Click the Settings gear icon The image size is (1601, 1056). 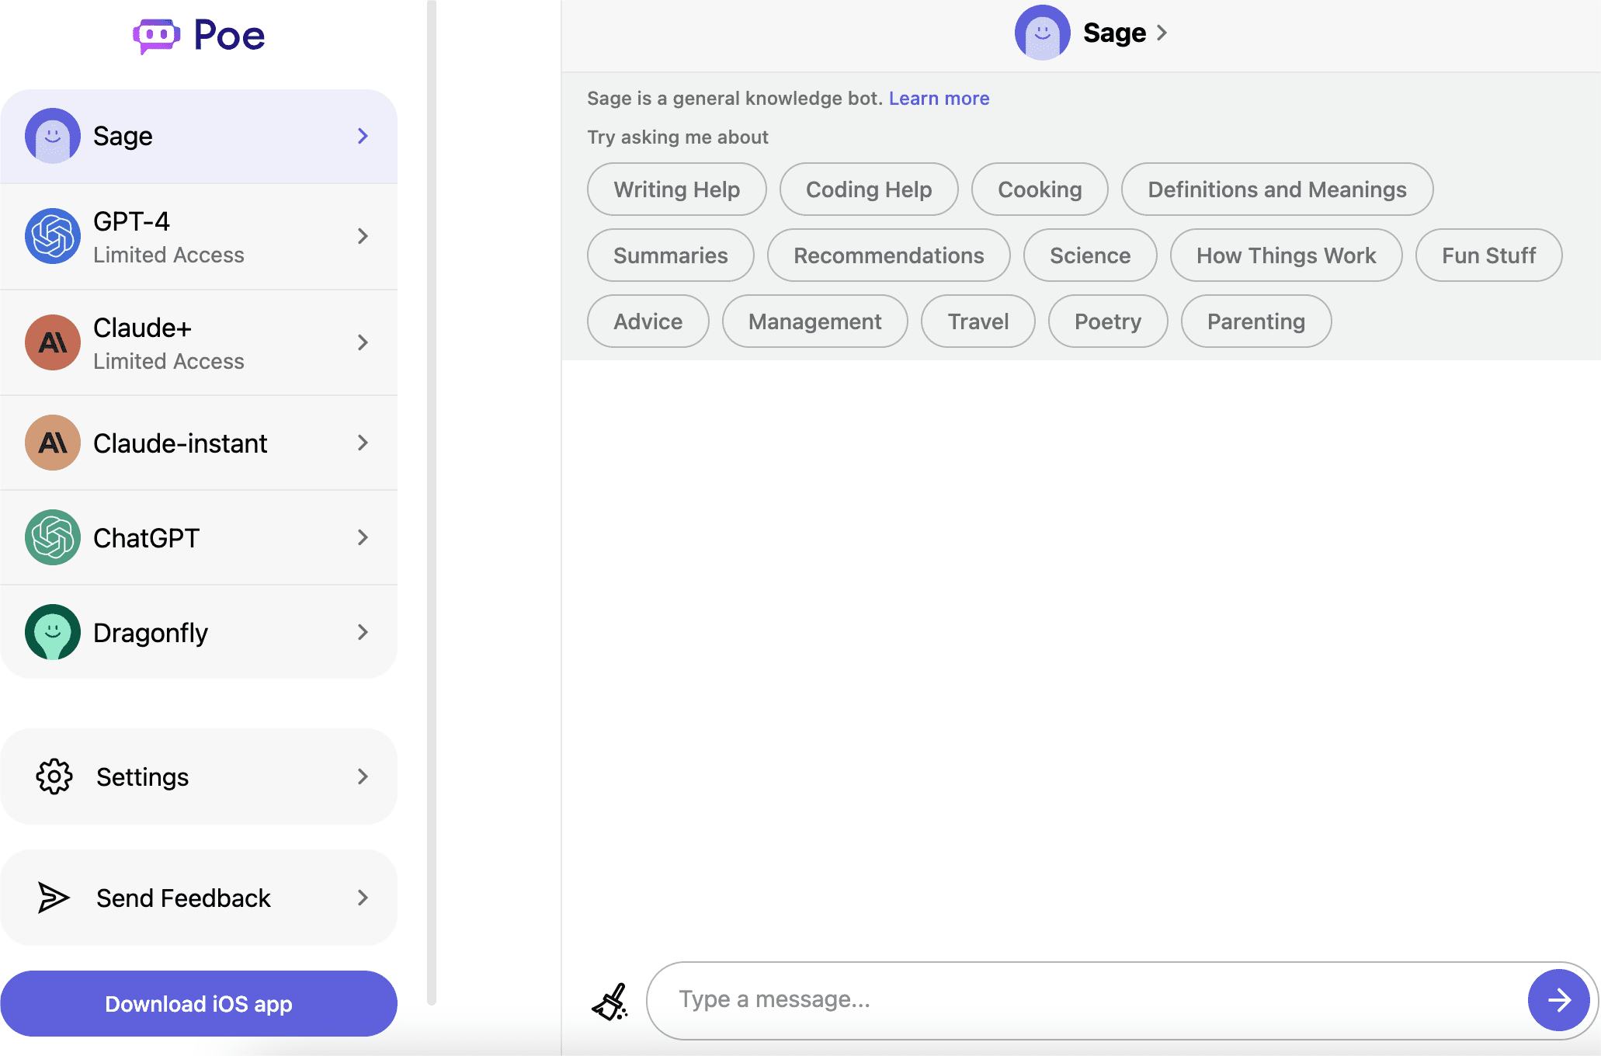pyautogui.click(x=54, y=776)
